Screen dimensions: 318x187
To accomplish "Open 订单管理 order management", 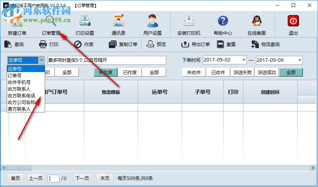I will (51, 25).
